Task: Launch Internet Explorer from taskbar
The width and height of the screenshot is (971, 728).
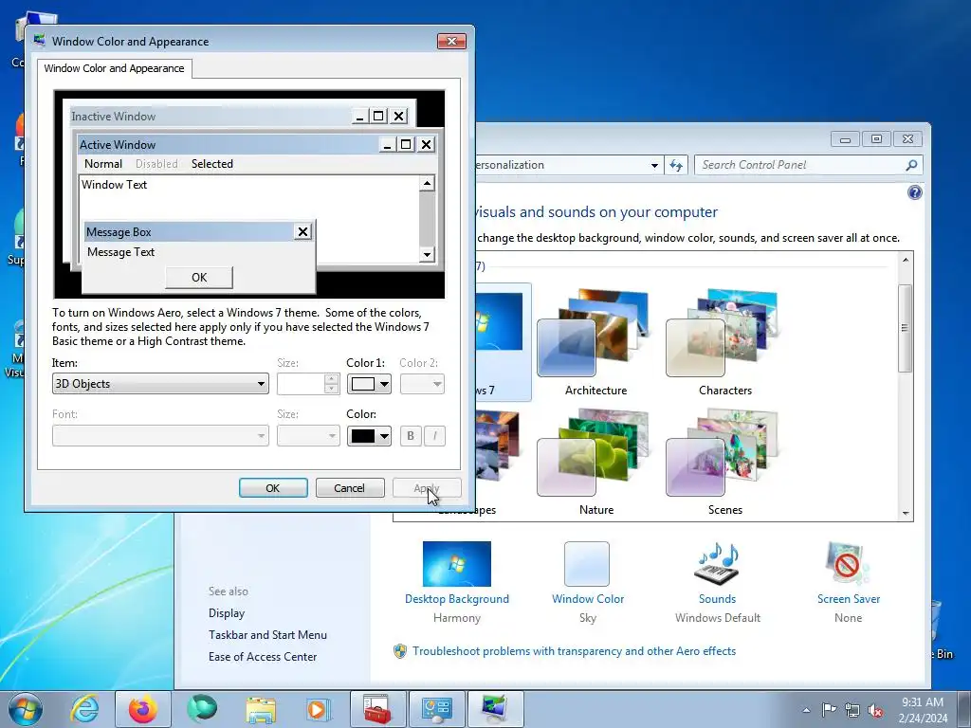Action: point(84,709)
